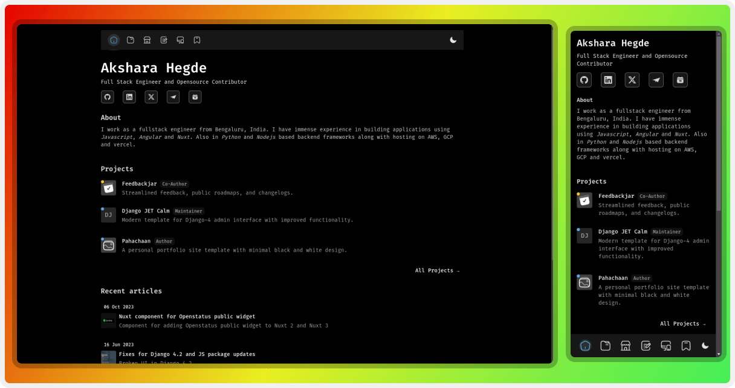Click Openstatus article thumbnail image

coord(108,320)
